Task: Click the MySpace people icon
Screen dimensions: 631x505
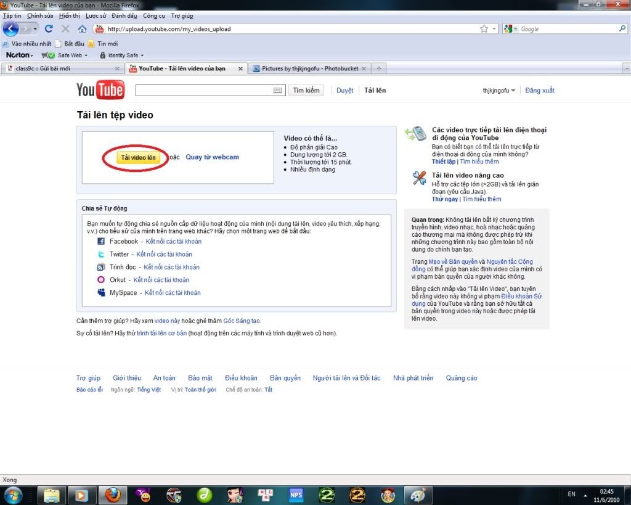Action: tap(101, 292)
